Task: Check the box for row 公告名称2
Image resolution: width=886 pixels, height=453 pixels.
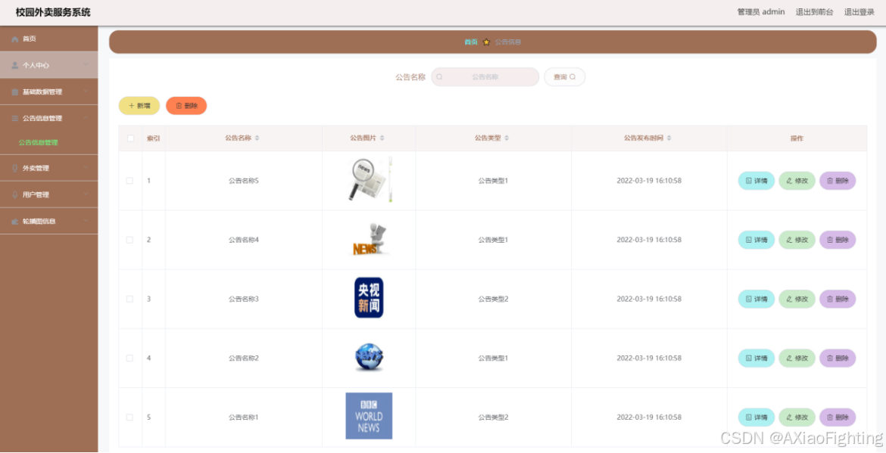Action: pos(130,358)
